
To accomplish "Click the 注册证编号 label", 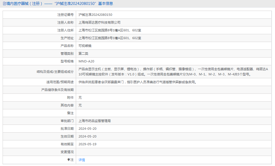I will point(65,15).
